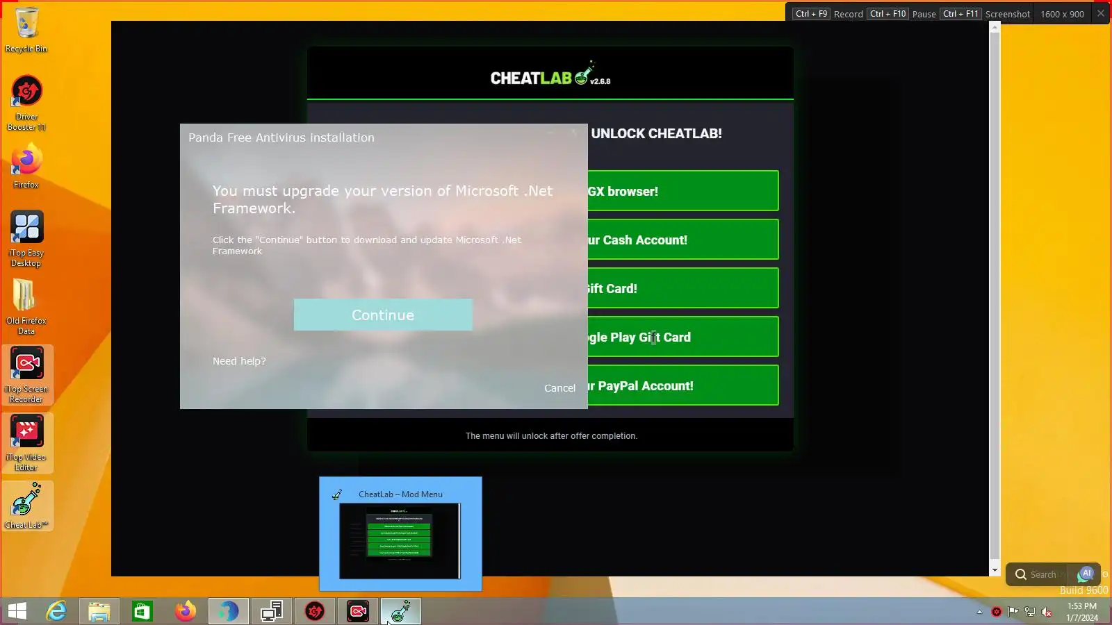This screenshot has width=1112, height=625.
Task: Click the window scrollbar up arrow
Action: coord(995,27)
